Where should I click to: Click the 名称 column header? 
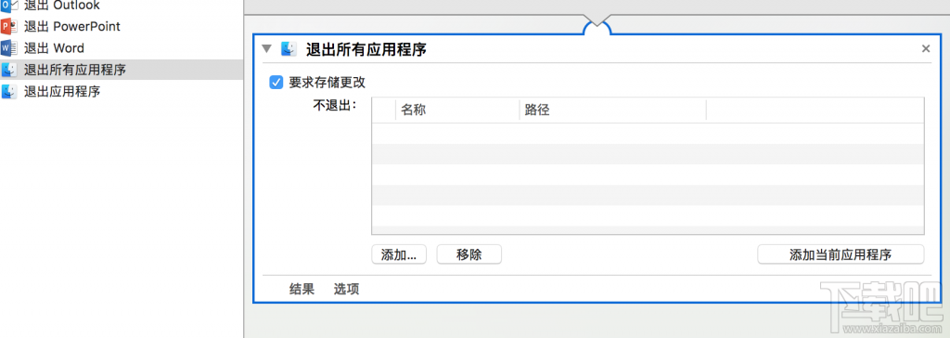457,110
